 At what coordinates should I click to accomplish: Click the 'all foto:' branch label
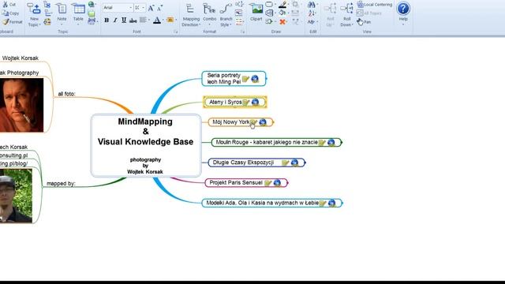click(66, 94)
